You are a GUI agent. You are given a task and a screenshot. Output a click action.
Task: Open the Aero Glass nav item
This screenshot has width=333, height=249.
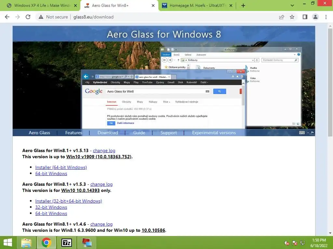pos(39,133)
